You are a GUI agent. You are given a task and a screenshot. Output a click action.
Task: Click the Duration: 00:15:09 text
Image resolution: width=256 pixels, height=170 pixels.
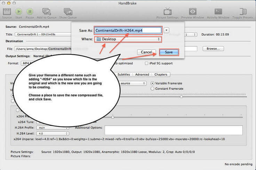tap(215, 34)
